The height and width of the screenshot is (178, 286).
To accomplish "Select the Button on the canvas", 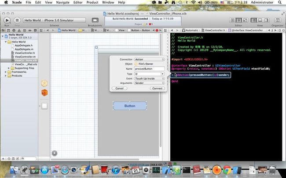I will 130,106.
